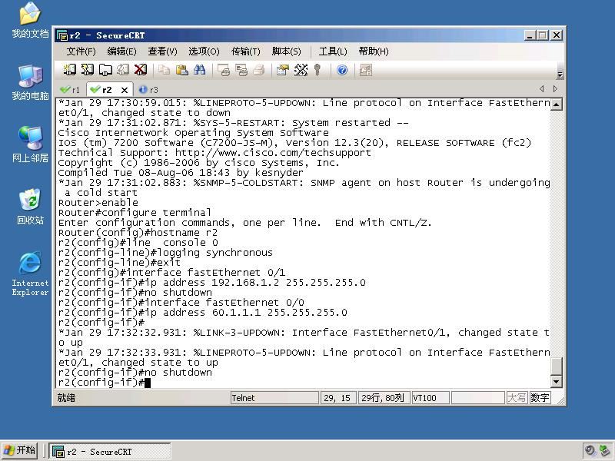Click the 开始 Start button
This screenshot has width=615, height=461.
click(x=20, y=450)
